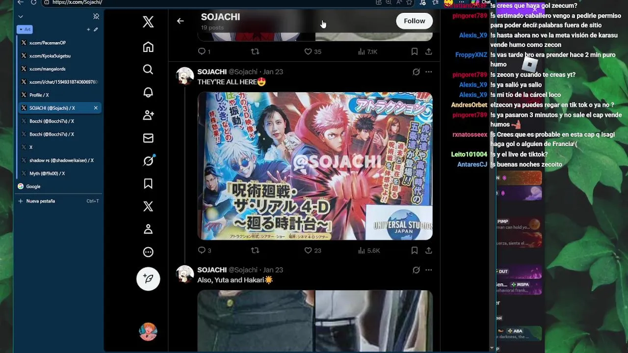Open the More circle-dots sidebar icon
Image resolution: width=628 pixels, height=353 pixels.
[x=148, y=252]
